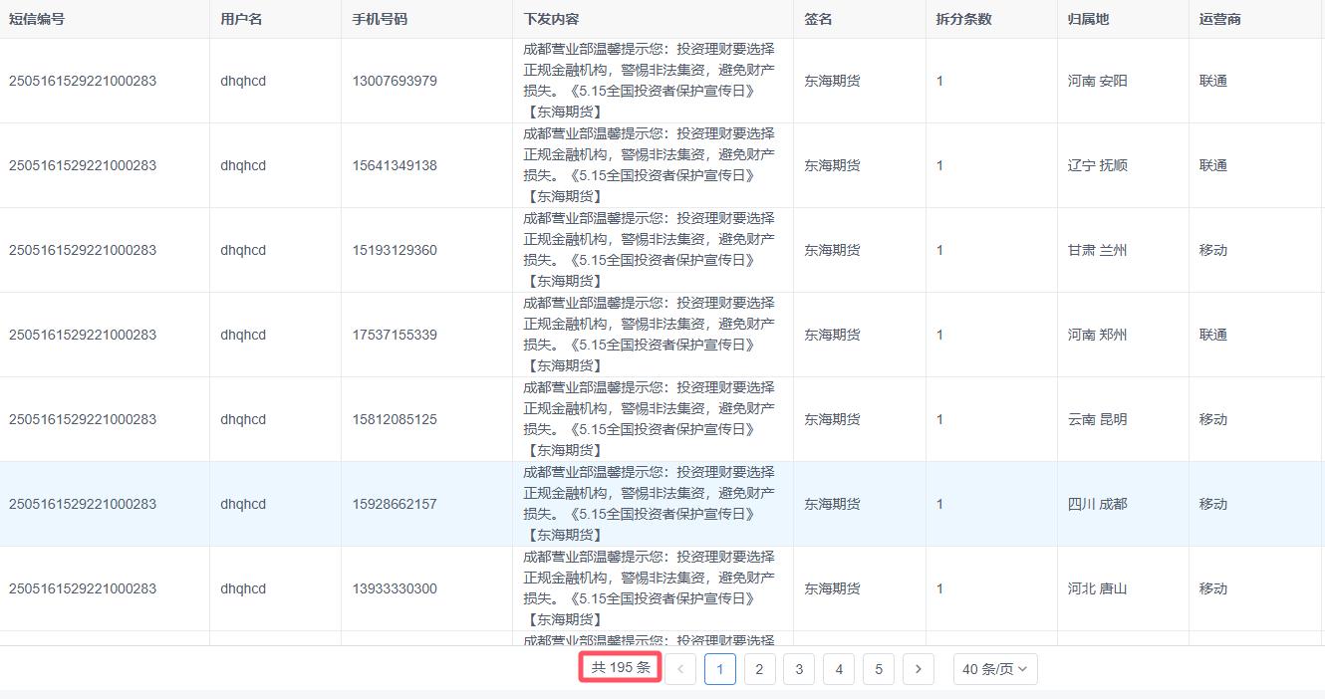Select row with phone number 13933330300

(x=395, y=588)
